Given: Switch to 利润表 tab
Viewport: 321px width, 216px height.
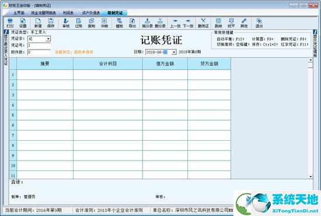Looking at the screenshot, I should click(x=68, y=13).
